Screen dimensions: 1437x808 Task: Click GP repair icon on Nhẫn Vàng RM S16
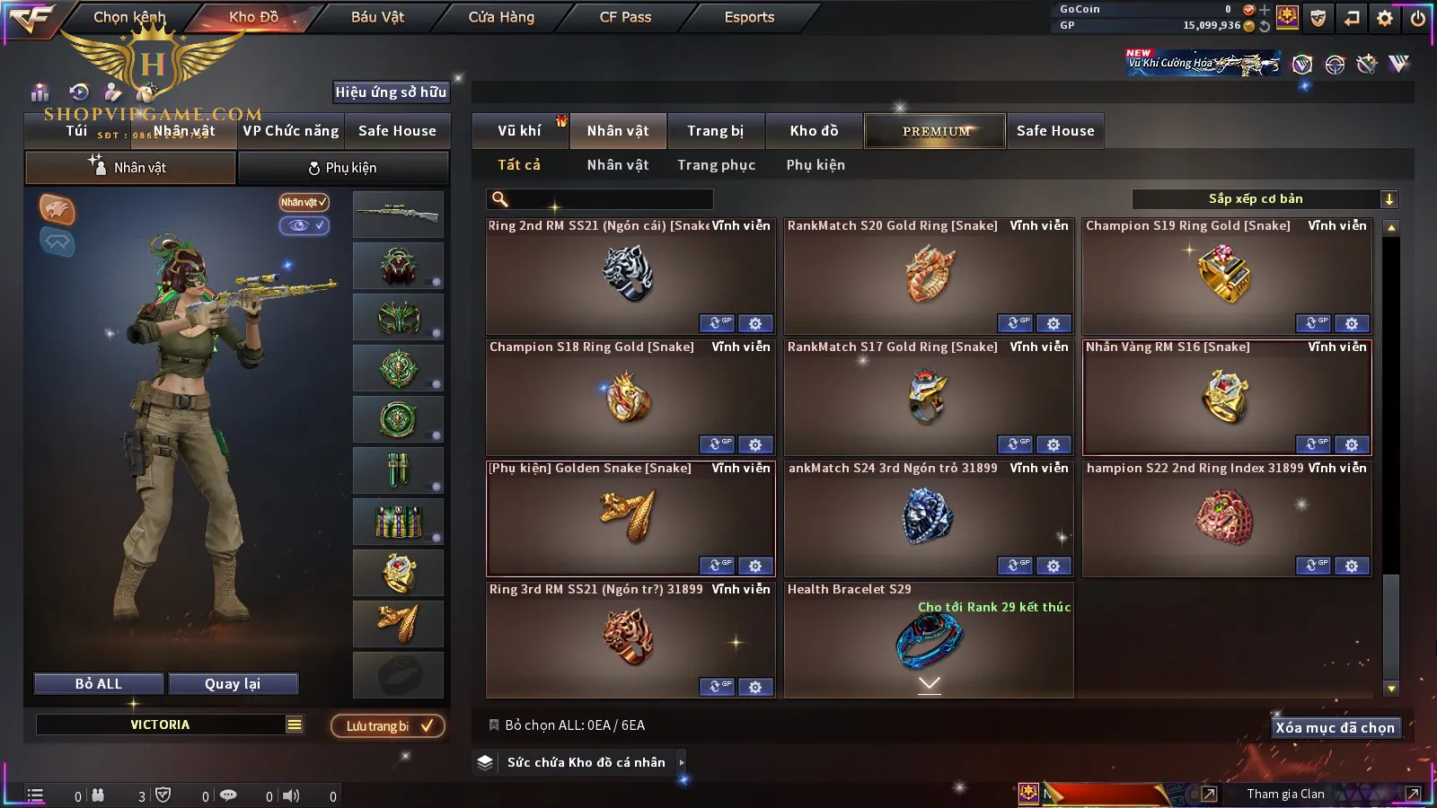1313,444
